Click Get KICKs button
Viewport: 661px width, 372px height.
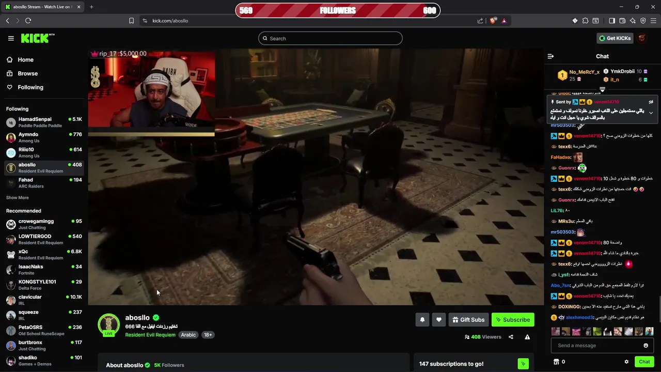[615, 38]
